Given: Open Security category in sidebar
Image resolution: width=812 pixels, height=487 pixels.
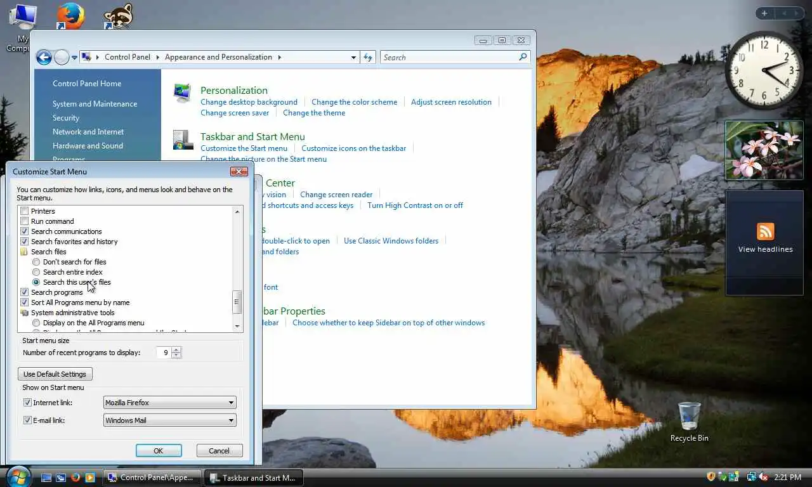Looking at the screenshot, I should coord(66,118).
